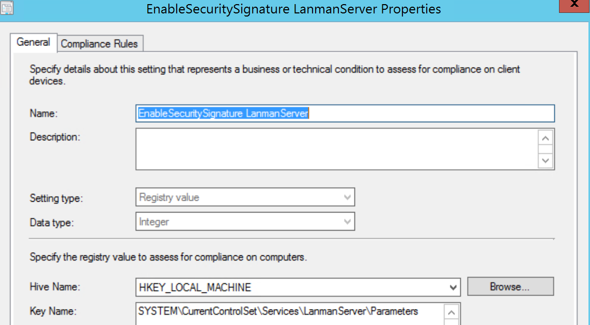
Task: Click the Browse button
Action: click(x=510, y=287)
